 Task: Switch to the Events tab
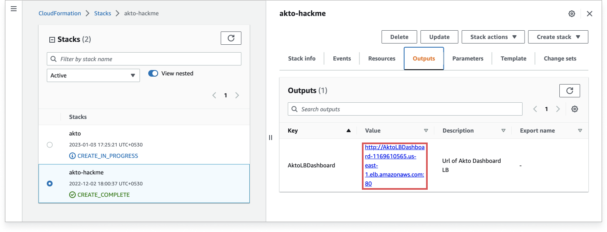pyautogui.click(x=342, y=58)
